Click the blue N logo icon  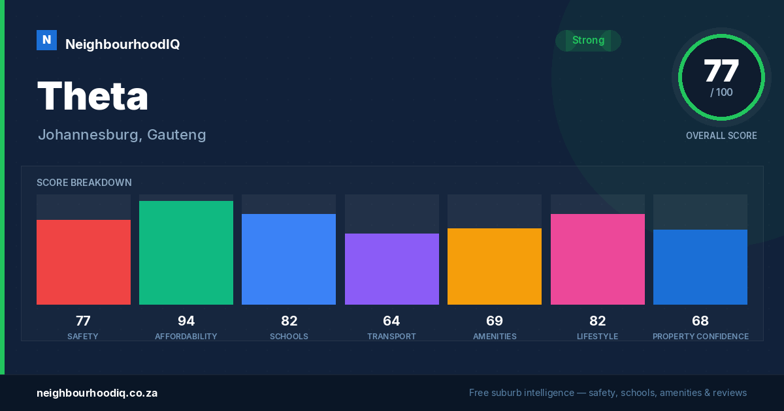click(x=46, y=40)
